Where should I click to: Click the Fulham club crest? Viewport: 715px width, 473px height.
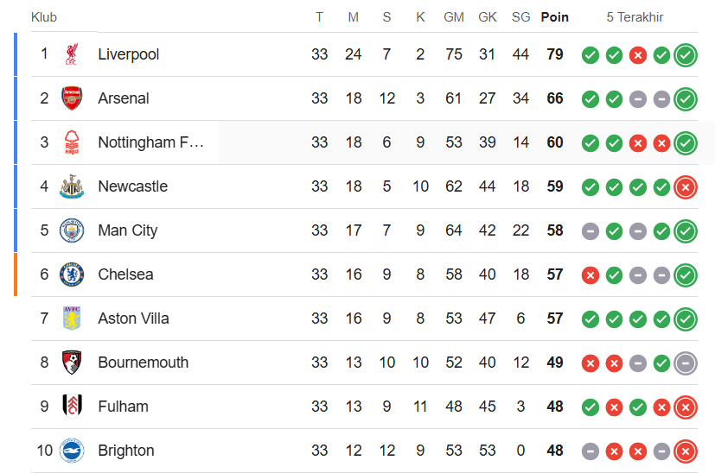(72, 407)
